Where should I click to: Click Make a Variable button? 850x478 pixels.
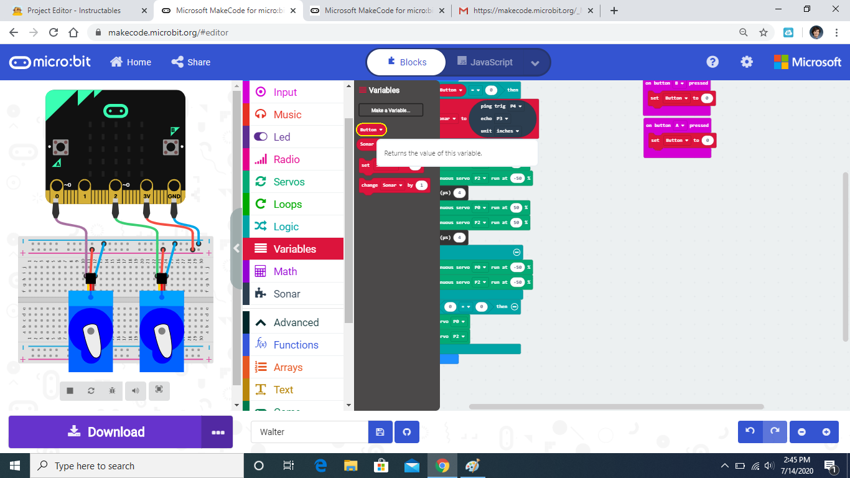pyautogui.click(x=391, y=110)
